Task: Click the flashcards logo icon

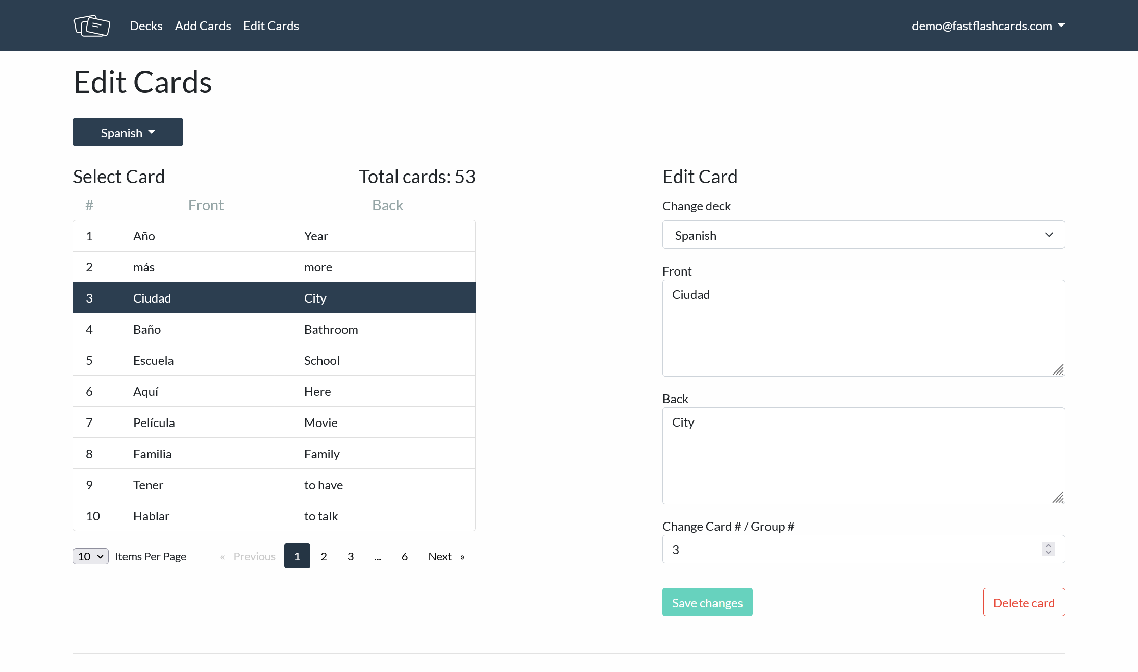Action: [92, 26]
